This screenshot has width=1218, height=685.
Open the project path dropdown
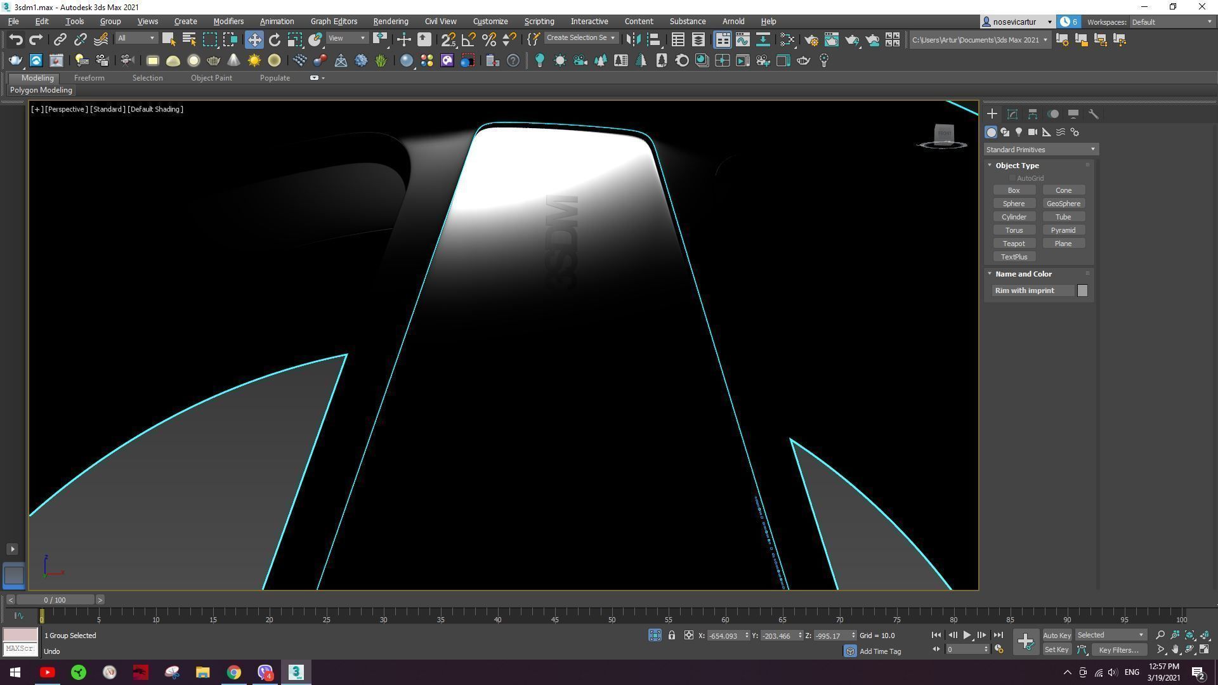tap(980, 39)
